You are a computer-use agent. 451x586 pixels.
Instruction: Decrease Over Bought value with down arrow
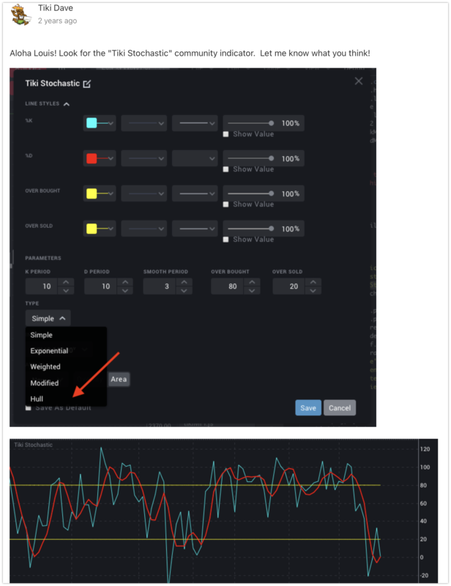coord(252,290)
